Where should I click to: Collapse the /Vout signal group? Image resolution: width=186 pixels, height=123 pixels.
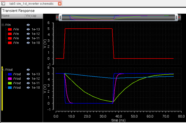pyautogui.click(x=3, y=70)
